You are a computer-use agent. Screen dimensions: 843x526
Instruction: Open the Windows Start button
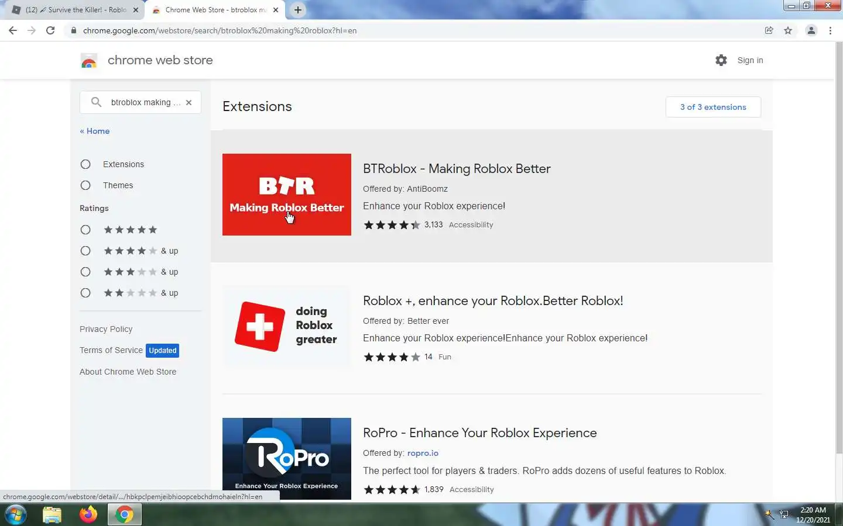pyautogui.click(x=15, y=515)
